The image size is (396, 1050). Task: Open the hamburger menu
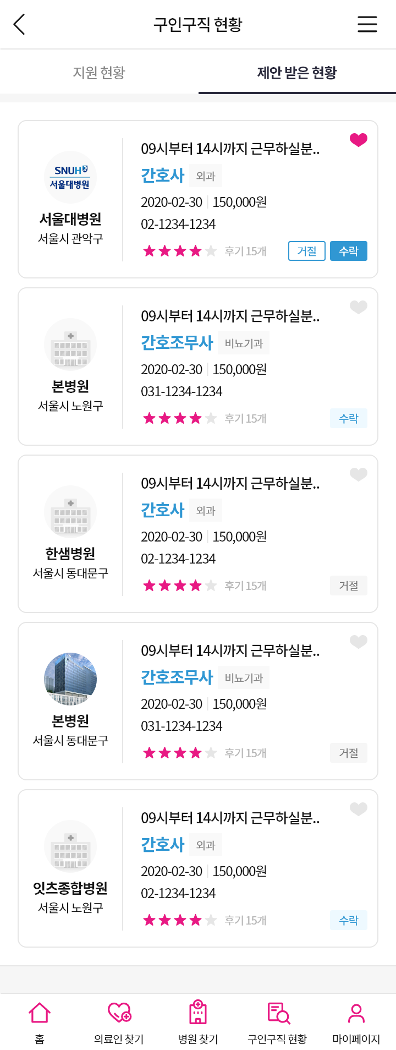[367, 24]
